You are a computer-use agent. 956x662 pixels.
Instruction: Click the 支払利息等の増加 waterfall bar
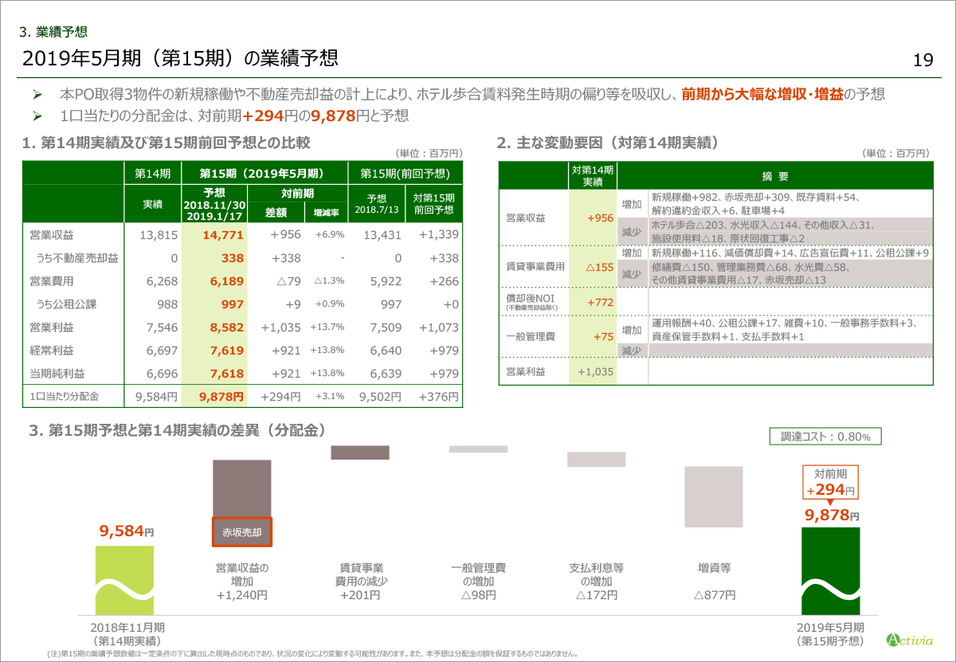[x=597, y=460]
